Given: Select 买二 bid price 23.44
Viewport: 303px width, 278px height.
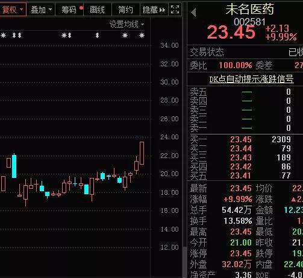Looking at the screenshot, I should (241, 148).
